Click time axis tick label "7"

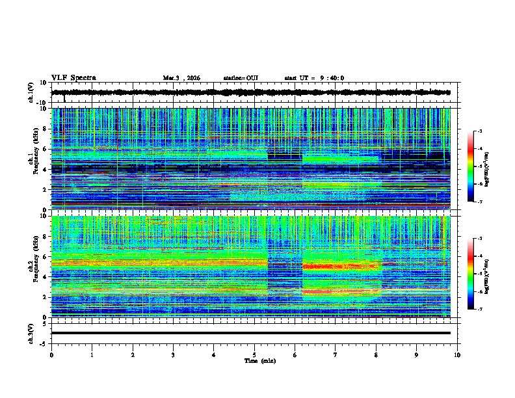coord(336,355)
